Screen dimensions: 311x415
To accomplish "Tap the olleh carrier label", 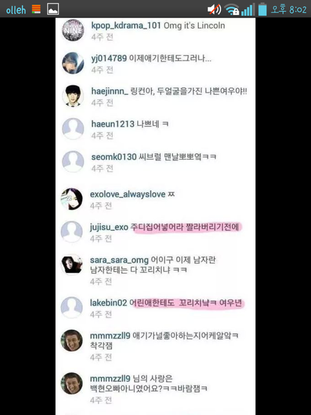I will pos(16,10).
